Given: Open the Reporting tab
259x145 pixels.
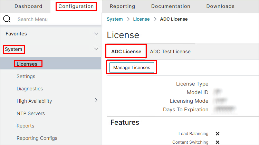Looking at the screenshot, I should pos(122,6).
